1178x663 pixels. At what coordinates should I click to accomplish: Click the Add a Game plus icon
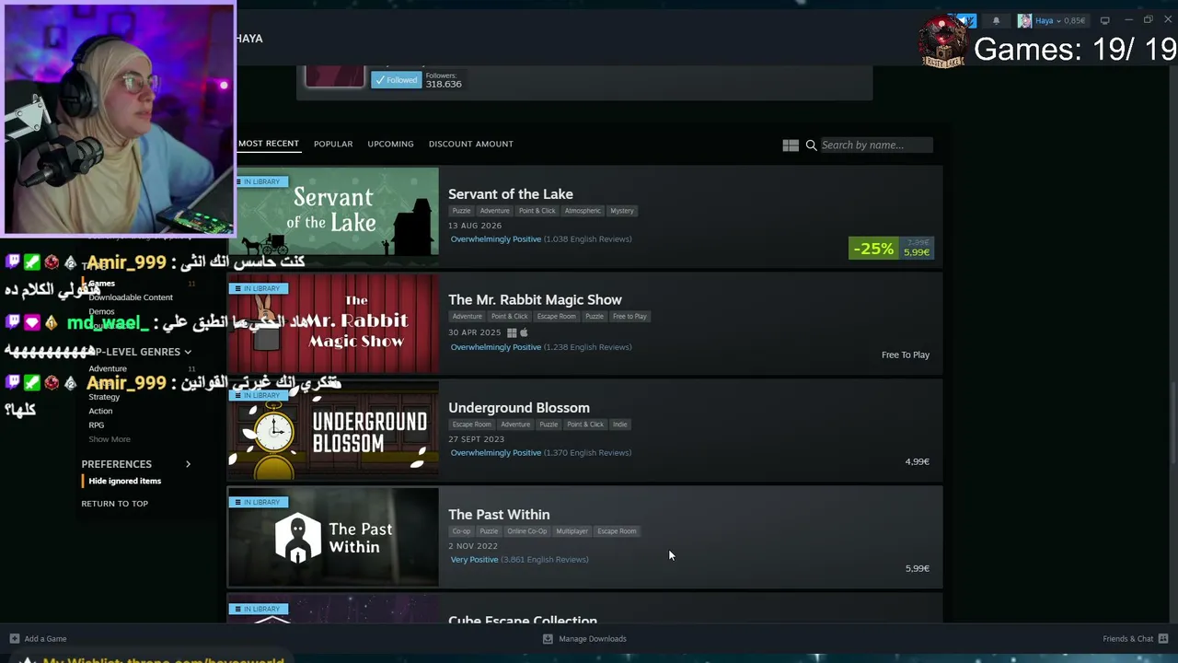14,638
